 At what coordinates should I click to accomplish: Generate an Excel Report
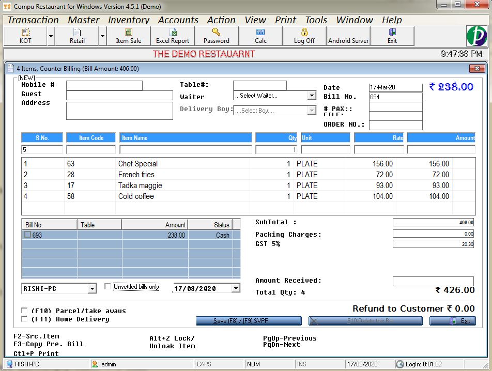pyautogui.click(x=172, y=36)
